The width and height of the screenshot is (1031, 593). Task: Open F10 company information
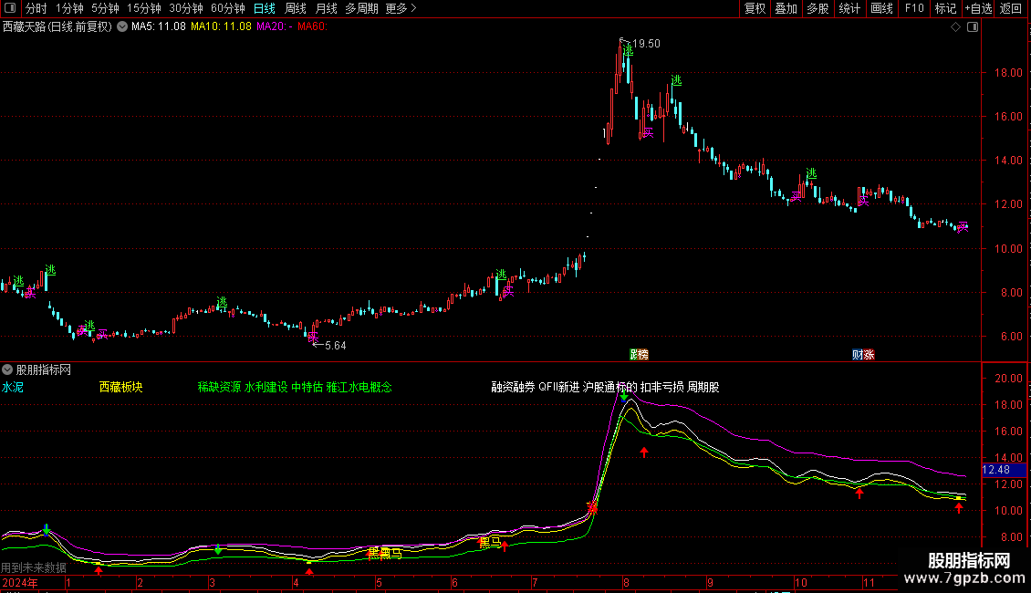point(914,8)
